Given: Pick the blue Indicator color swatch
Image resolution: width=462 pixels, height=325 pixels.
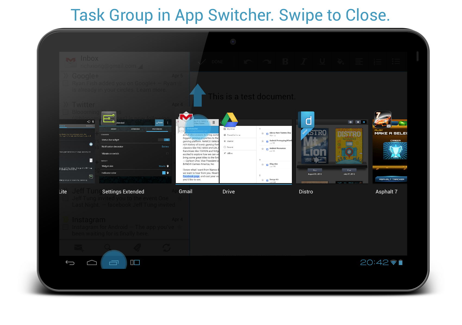Looking at the screenshot, I should [x=164, y=173].
